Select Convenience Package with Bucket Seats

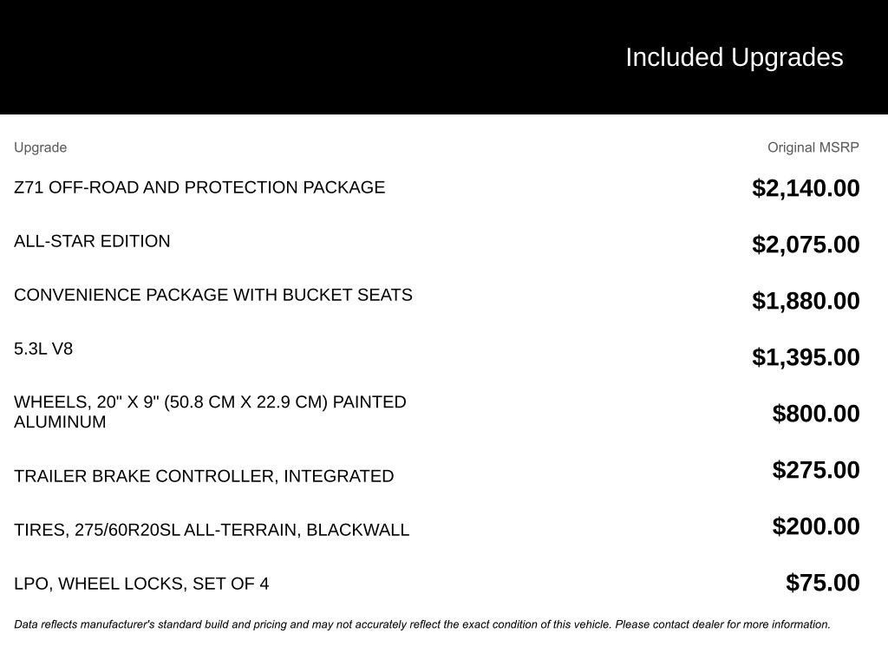(x=213, y=295)
